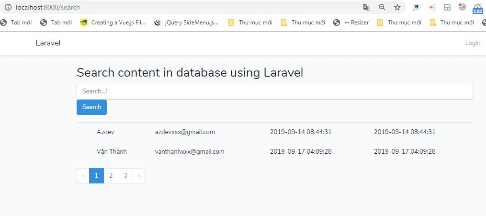
Task: Click heading 'Search content in database using Laravel'
Action: (x=190, y=72)
